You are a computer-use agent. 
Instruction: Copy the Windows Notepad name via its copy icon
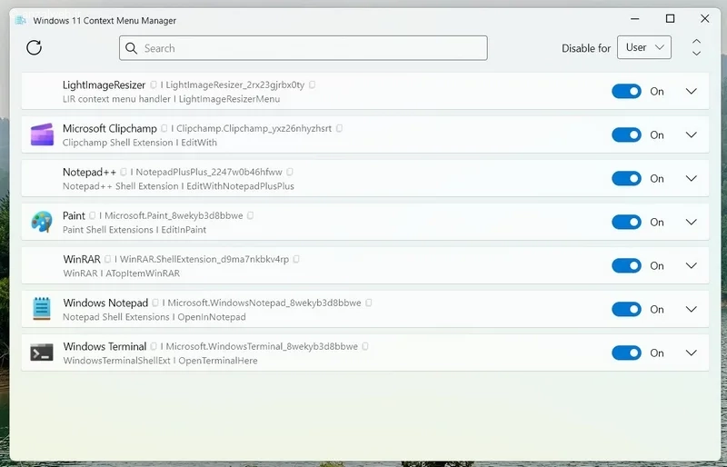pos(155,303)
